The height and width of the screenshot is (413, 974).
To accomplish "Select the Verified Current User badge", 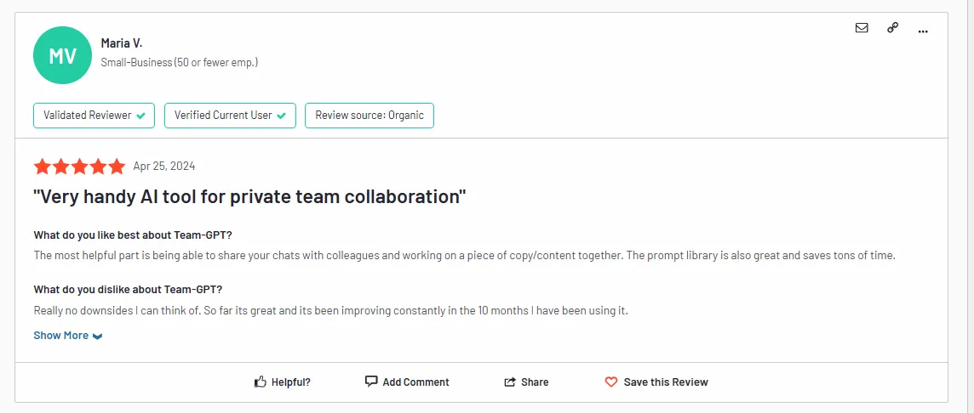I will (x=230, y=116).
